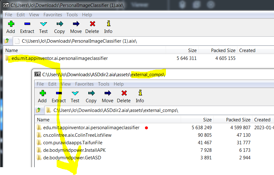Go up one folder in PersonalImageClassifier window
The image size is (274, 175).
[7, 41]
